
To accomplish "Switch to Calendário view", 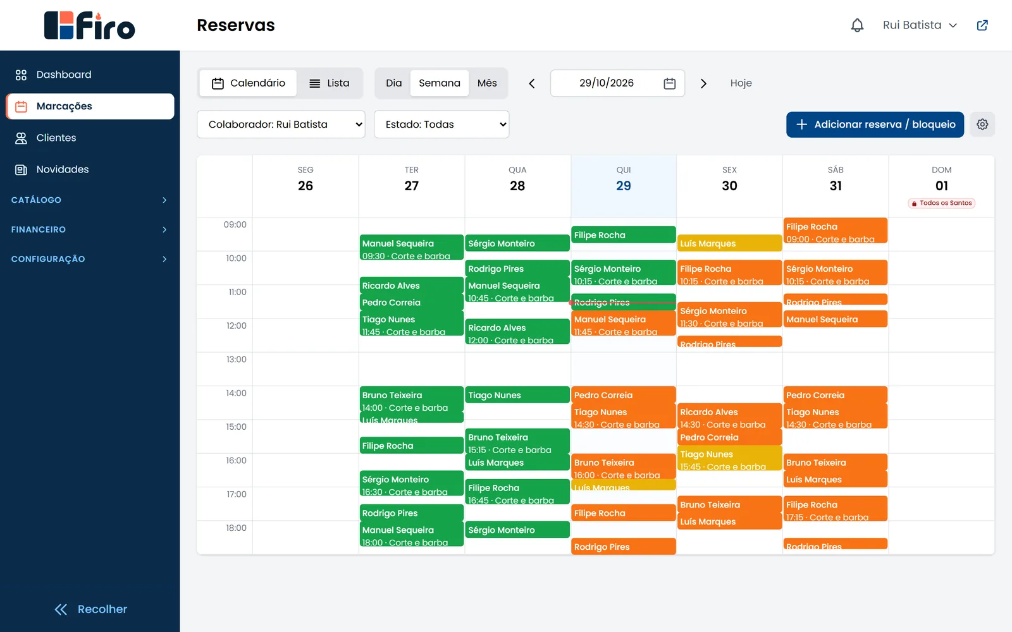I will pos(248,83).
